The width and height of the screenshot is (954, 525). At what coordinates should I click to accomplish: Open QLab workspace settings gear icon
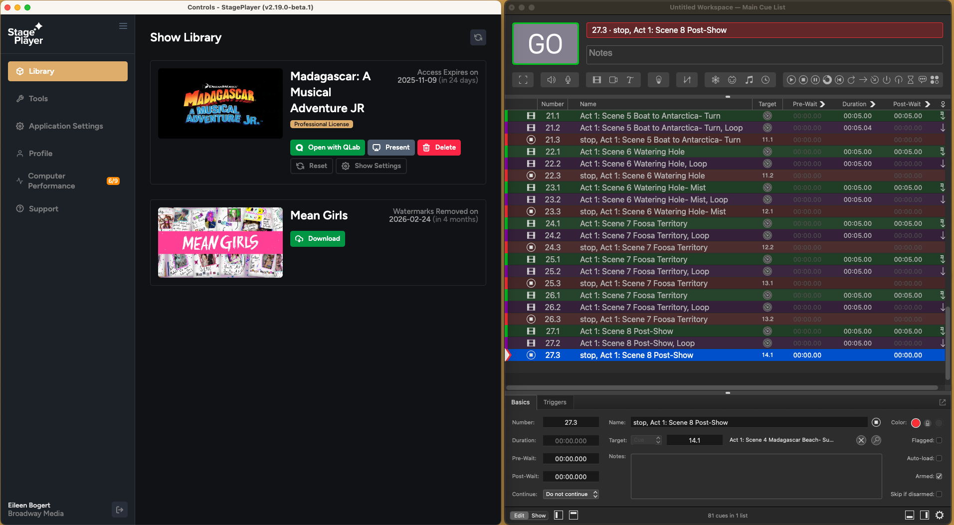pyautogui.click(x=940, y=515)
